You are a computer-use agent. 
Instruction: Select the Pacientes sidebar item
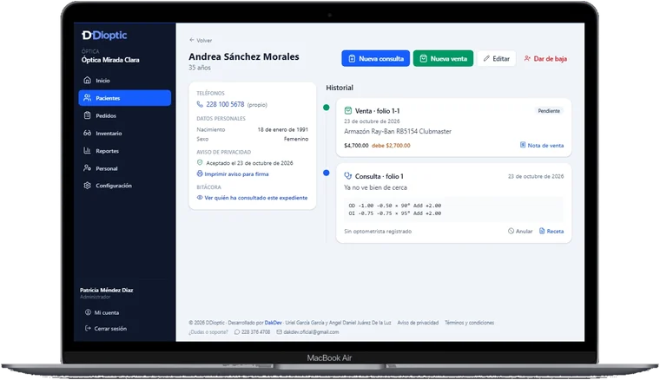(124, 98)
